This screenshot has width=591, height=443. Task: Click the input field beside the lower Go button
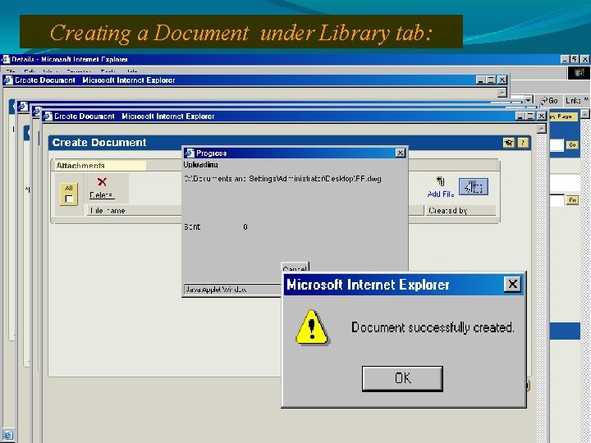[x=557, y=200]
